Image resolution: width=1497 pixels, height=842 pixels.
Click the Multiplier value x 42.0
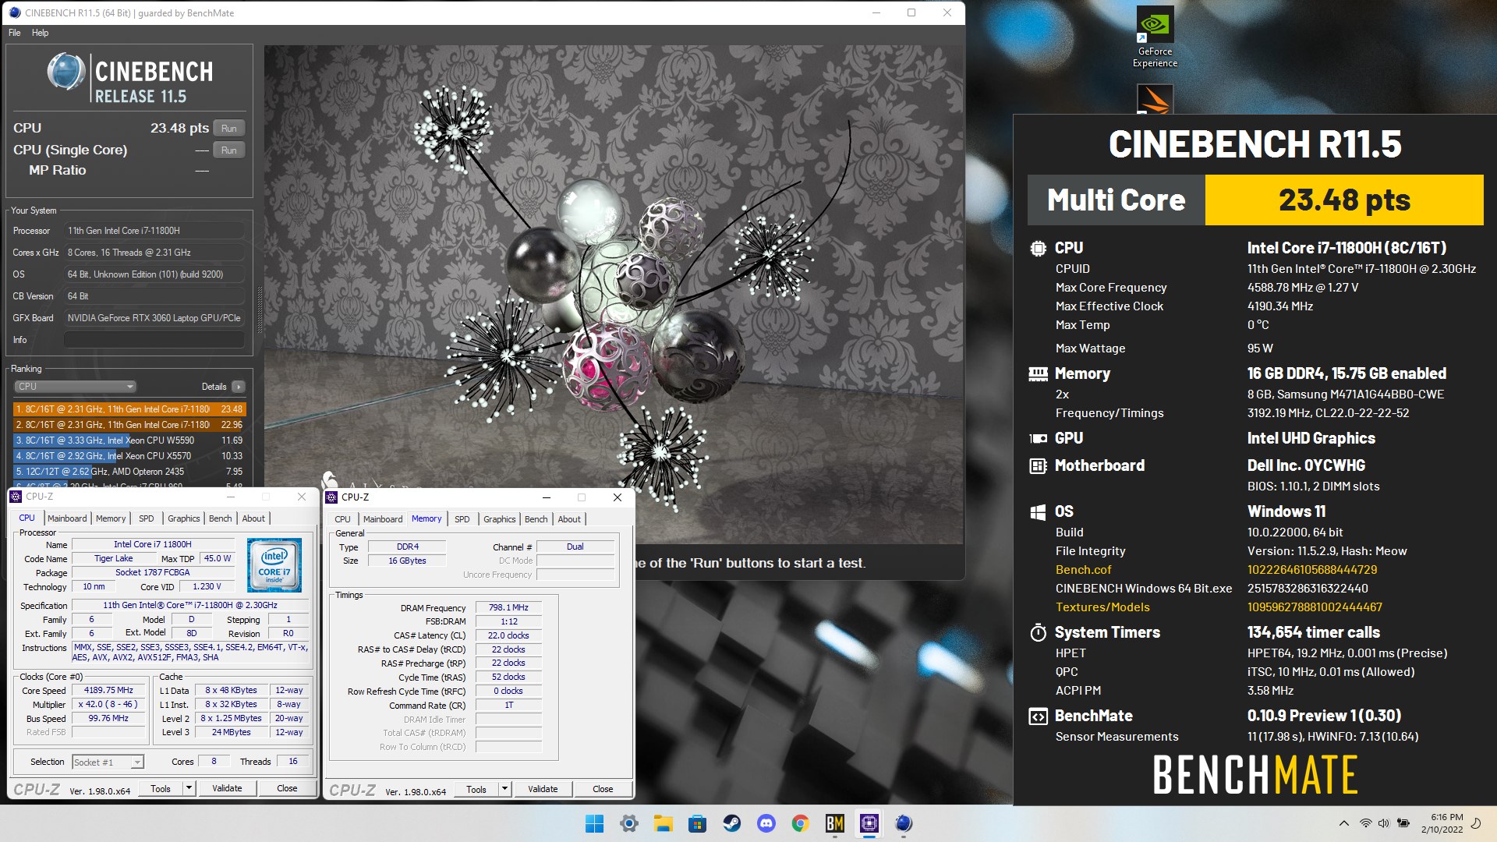[x=109, y=705]
